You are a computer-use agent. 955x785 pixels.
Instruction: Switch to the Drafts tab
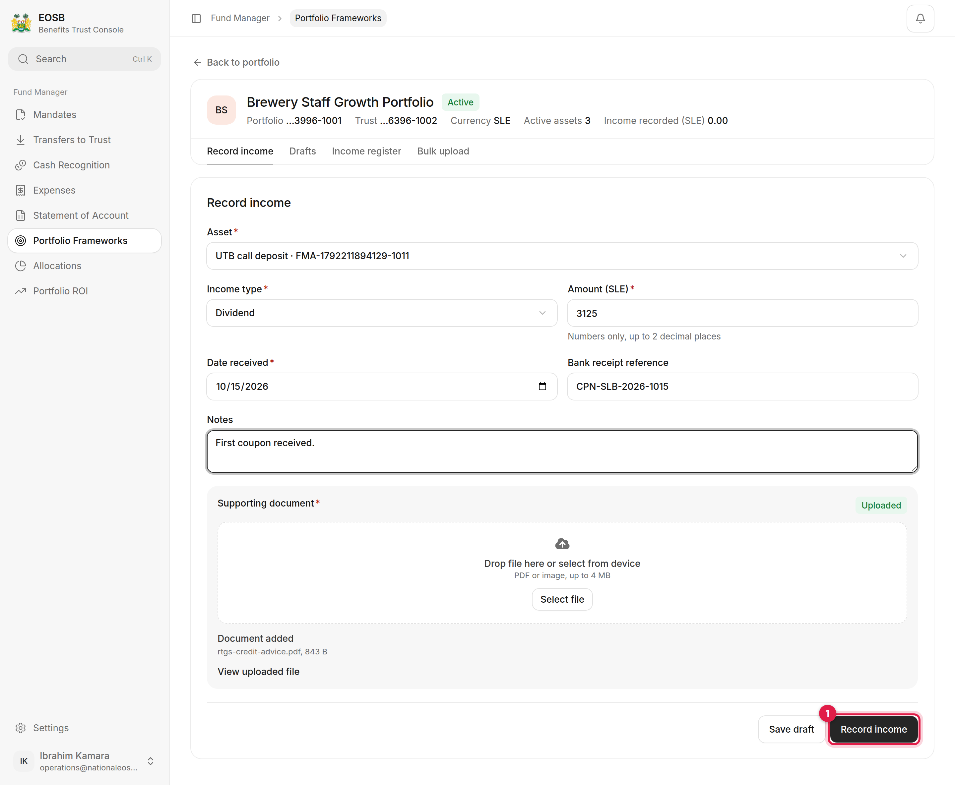303,151
